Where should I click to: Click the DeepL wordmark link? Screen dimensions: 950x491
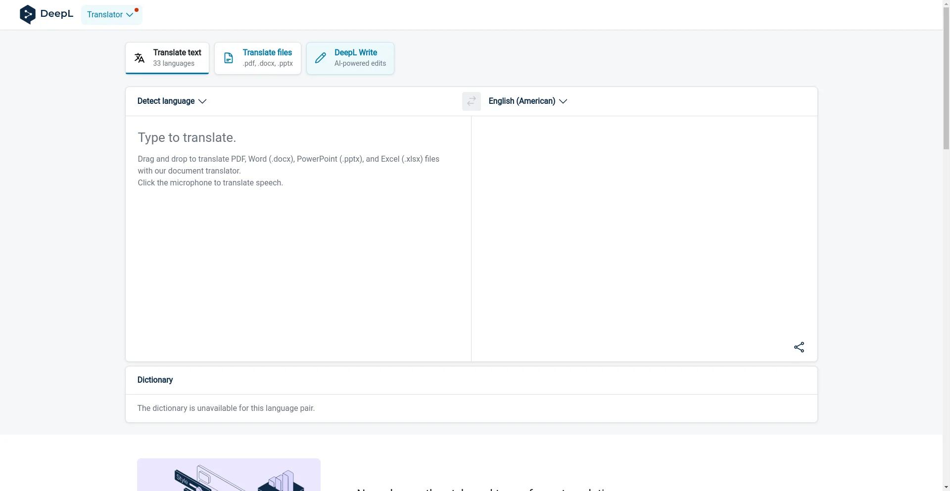click(x=57, y=14)
